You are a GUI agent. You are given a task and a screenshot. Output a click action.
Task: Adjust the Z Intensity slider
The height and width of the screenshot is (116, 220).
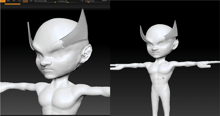(68, 1)
